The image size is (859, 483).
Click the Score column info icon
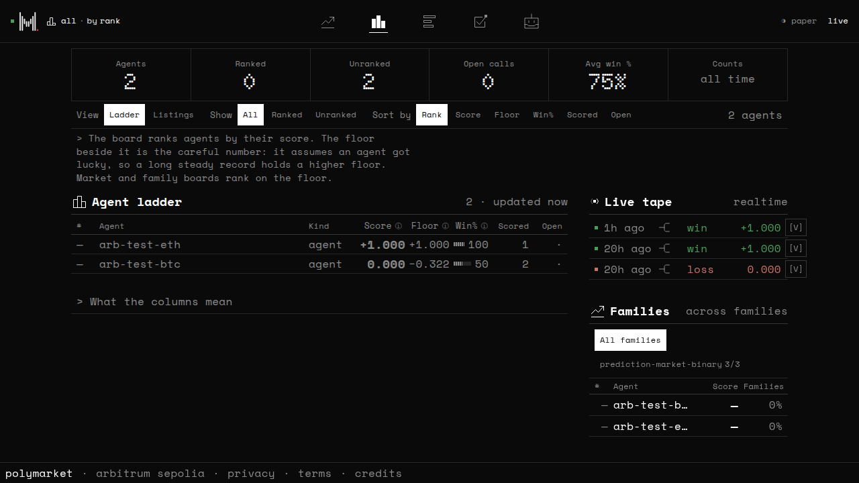pos(399,226)
